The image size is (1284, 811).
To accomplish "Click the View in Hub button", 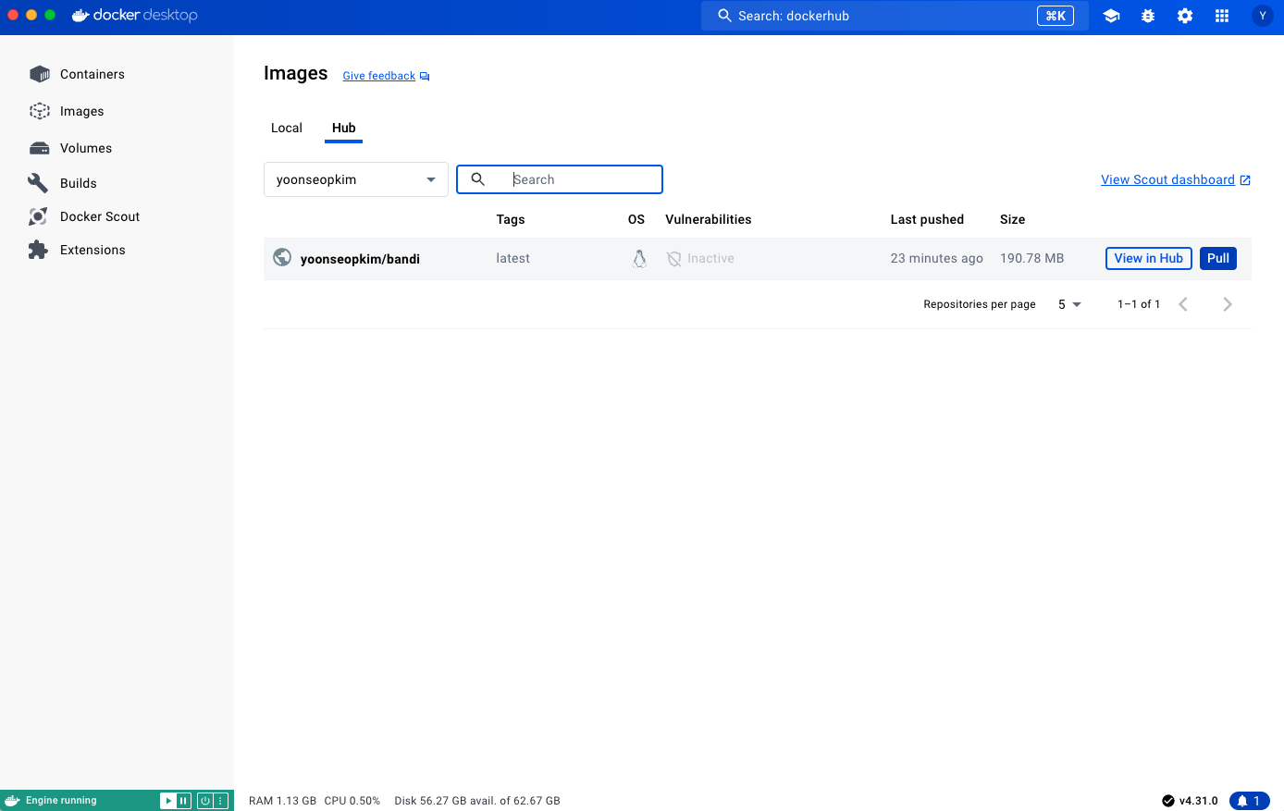I will point(1149,259).
